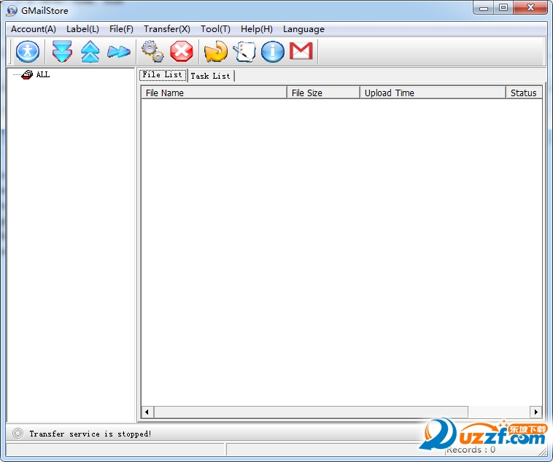Image resolution: width=553 pixels, height=462 pixels.
Task: Click the blue forward-arrows transfer icon
Action: (119, 52)
